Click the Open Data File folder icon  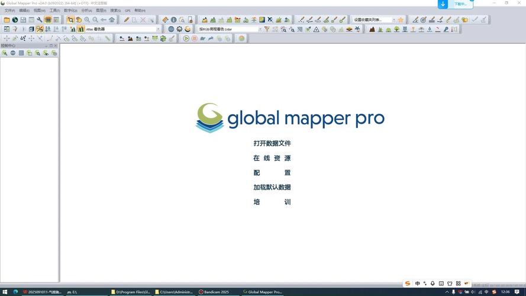7,20
